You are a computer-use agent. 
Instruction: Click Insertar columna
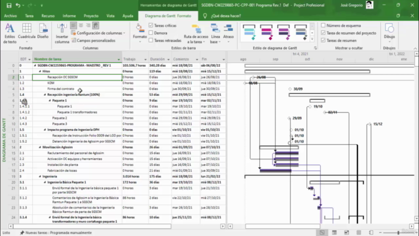click(62, 33)
